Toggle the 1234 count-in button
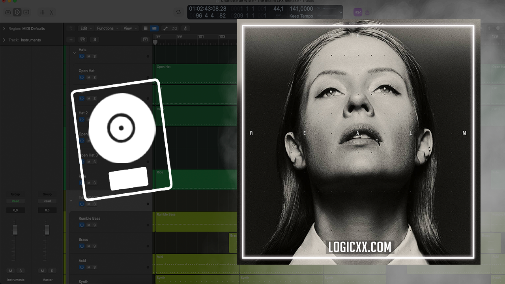Image resolution: width=505 pixels, height=284 pixels. click(357, 12)
